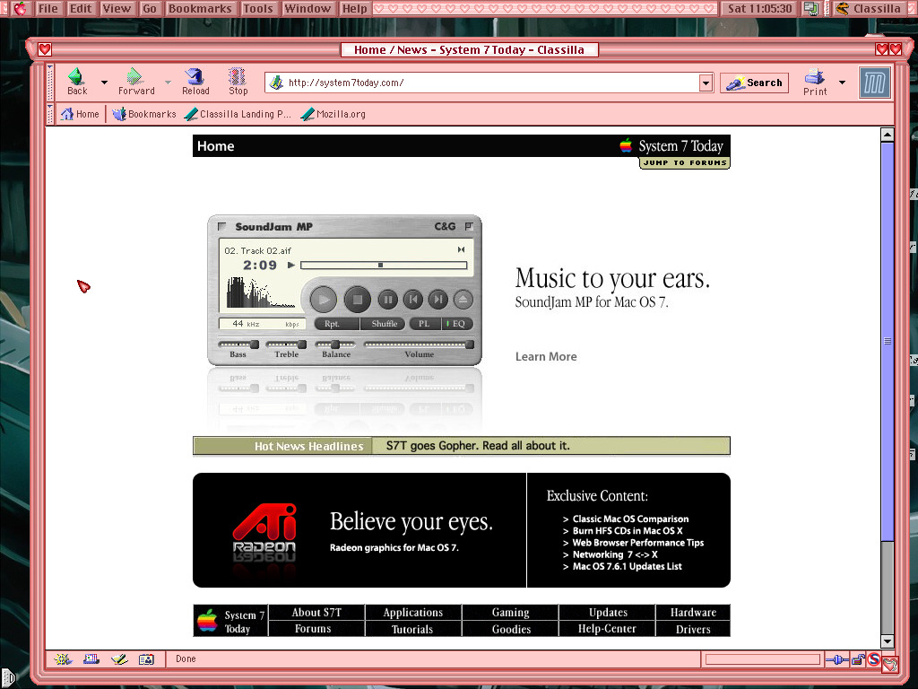Image resolution: width=918 pixels, height=689 pixels.
Task: Follow the Learn More link
Action: (546, 357)
